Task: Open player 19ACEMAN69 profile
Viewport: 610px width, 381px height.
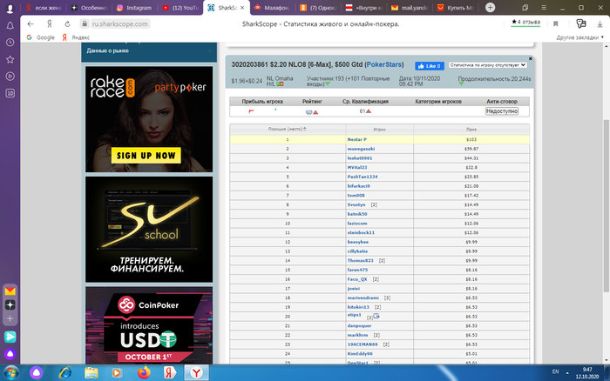Action: (x=363, y=344)
